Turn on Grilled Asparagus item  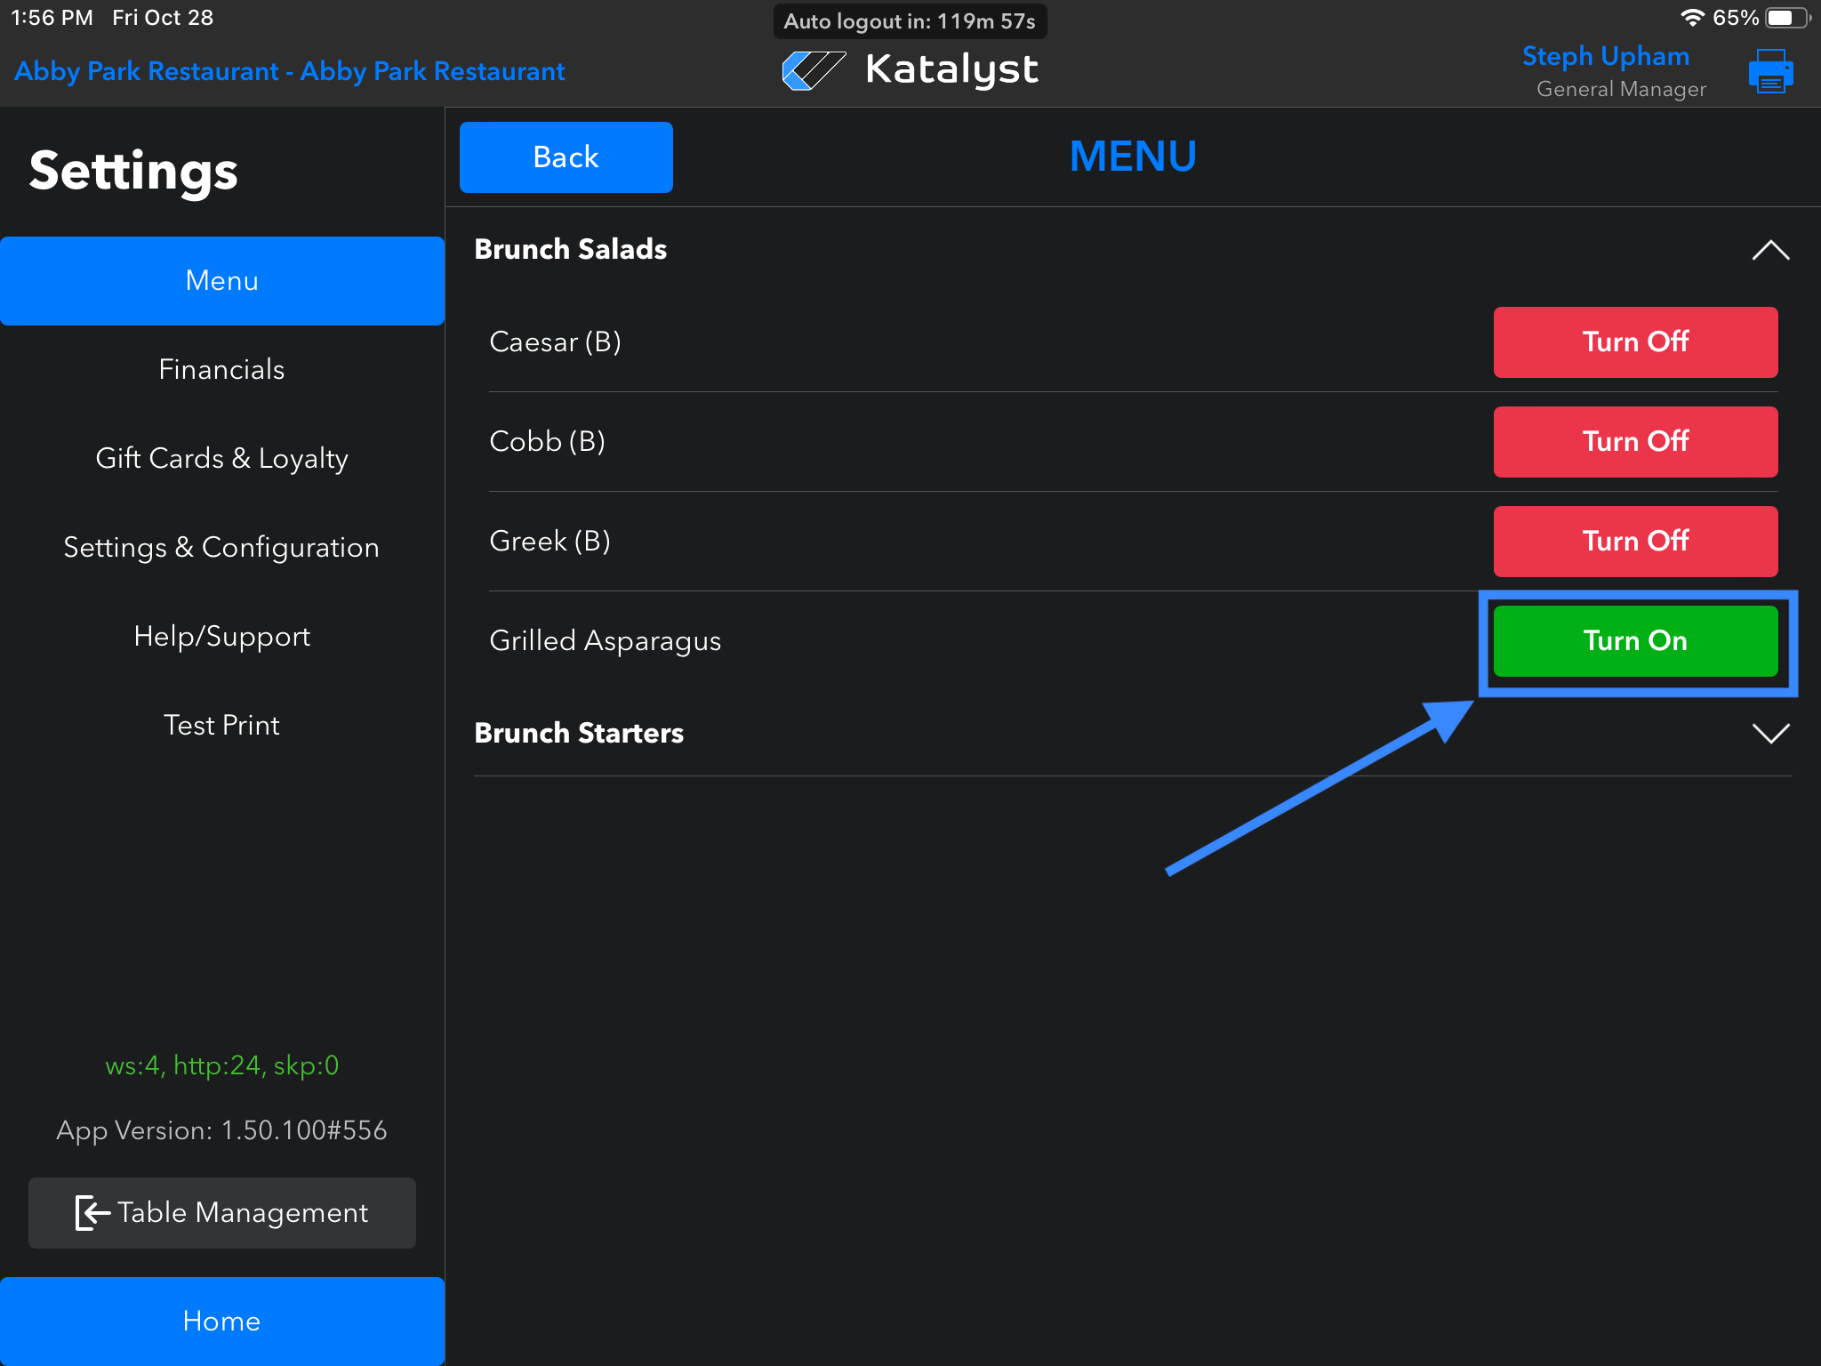coord(1634,641)
